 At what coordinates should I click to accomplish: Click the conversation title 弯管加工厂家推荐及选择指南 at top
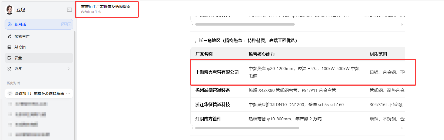pyautogui.click(x=106, y=7)
